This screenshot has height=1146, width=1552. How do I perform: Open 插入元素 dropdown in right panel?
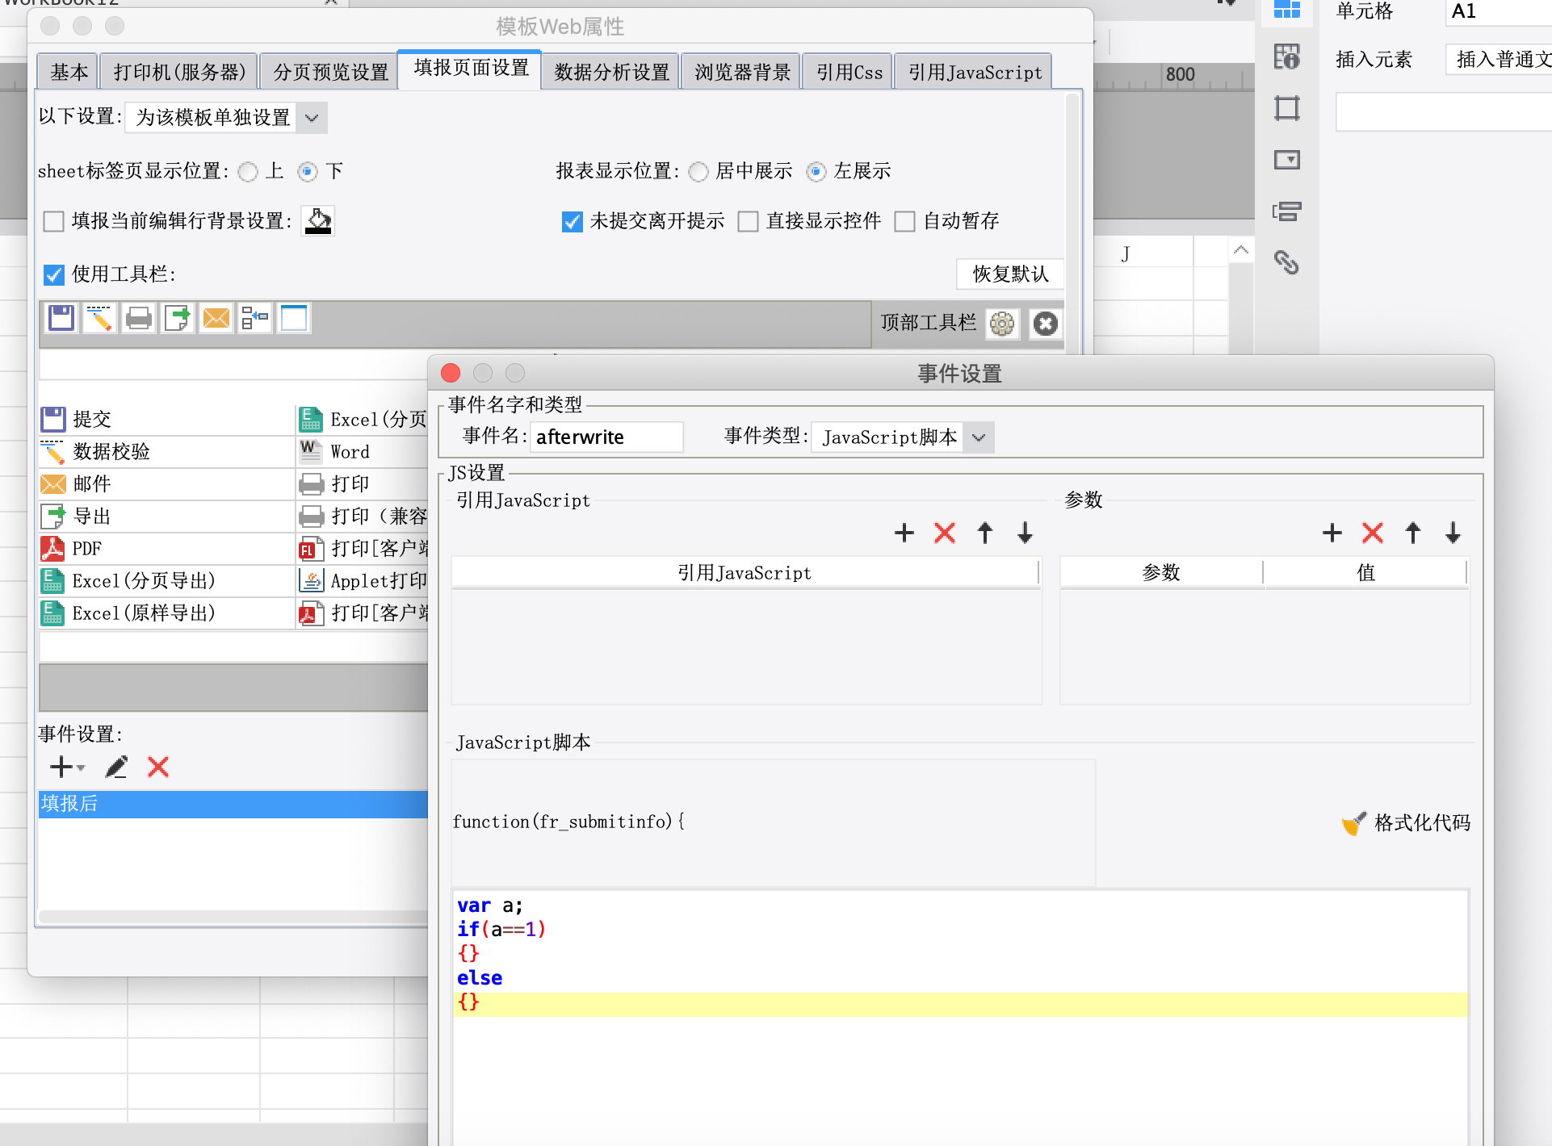1499,59
